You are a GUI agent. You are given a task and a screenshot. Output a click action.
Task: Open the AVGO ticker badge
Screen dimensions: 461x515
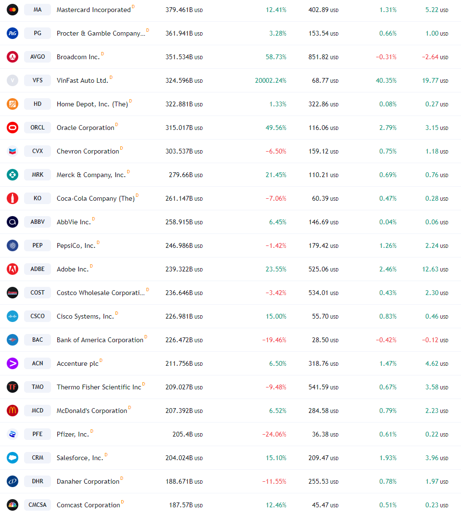pyautogui.click(x=38, y=57)
